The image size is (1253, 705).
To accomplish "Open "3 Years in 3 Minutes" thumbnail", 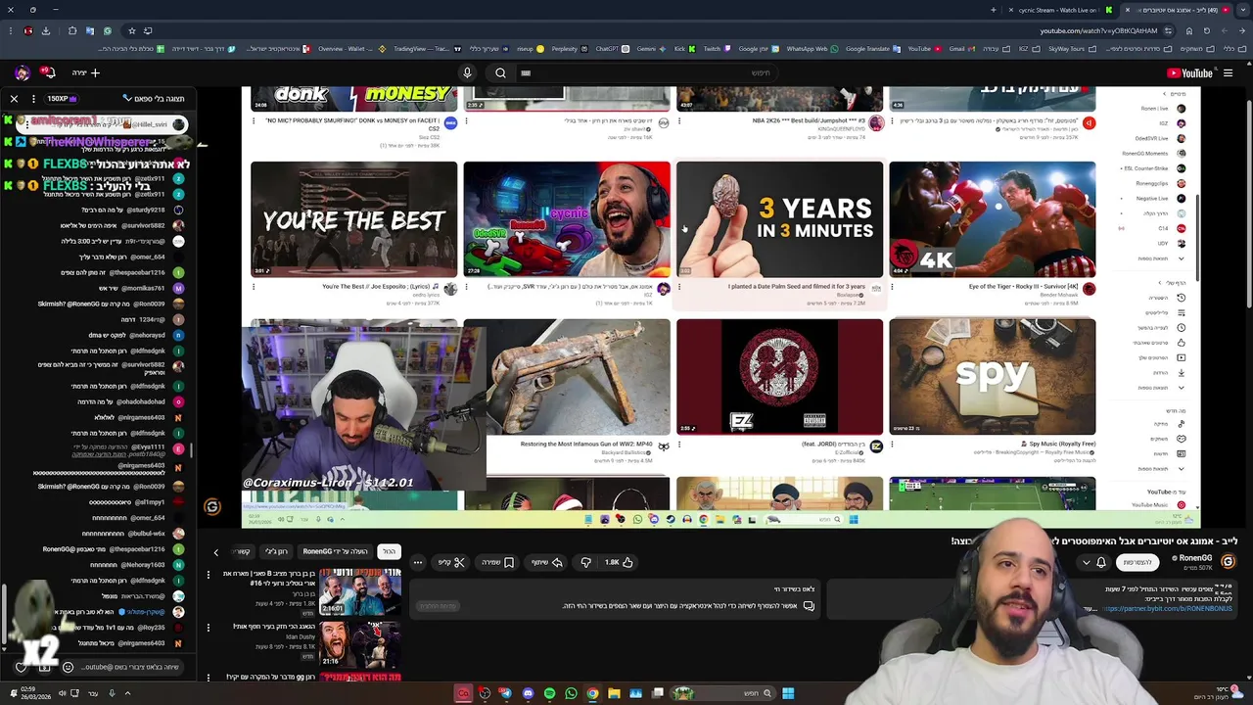I will point(779,219).
